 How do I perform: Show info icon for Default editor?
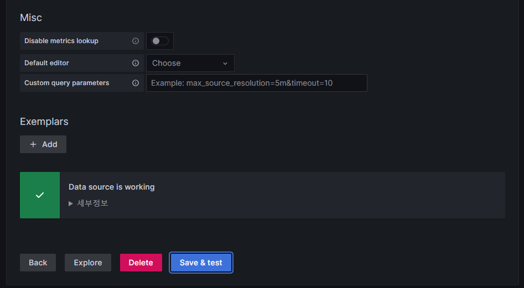pos(136,63)
